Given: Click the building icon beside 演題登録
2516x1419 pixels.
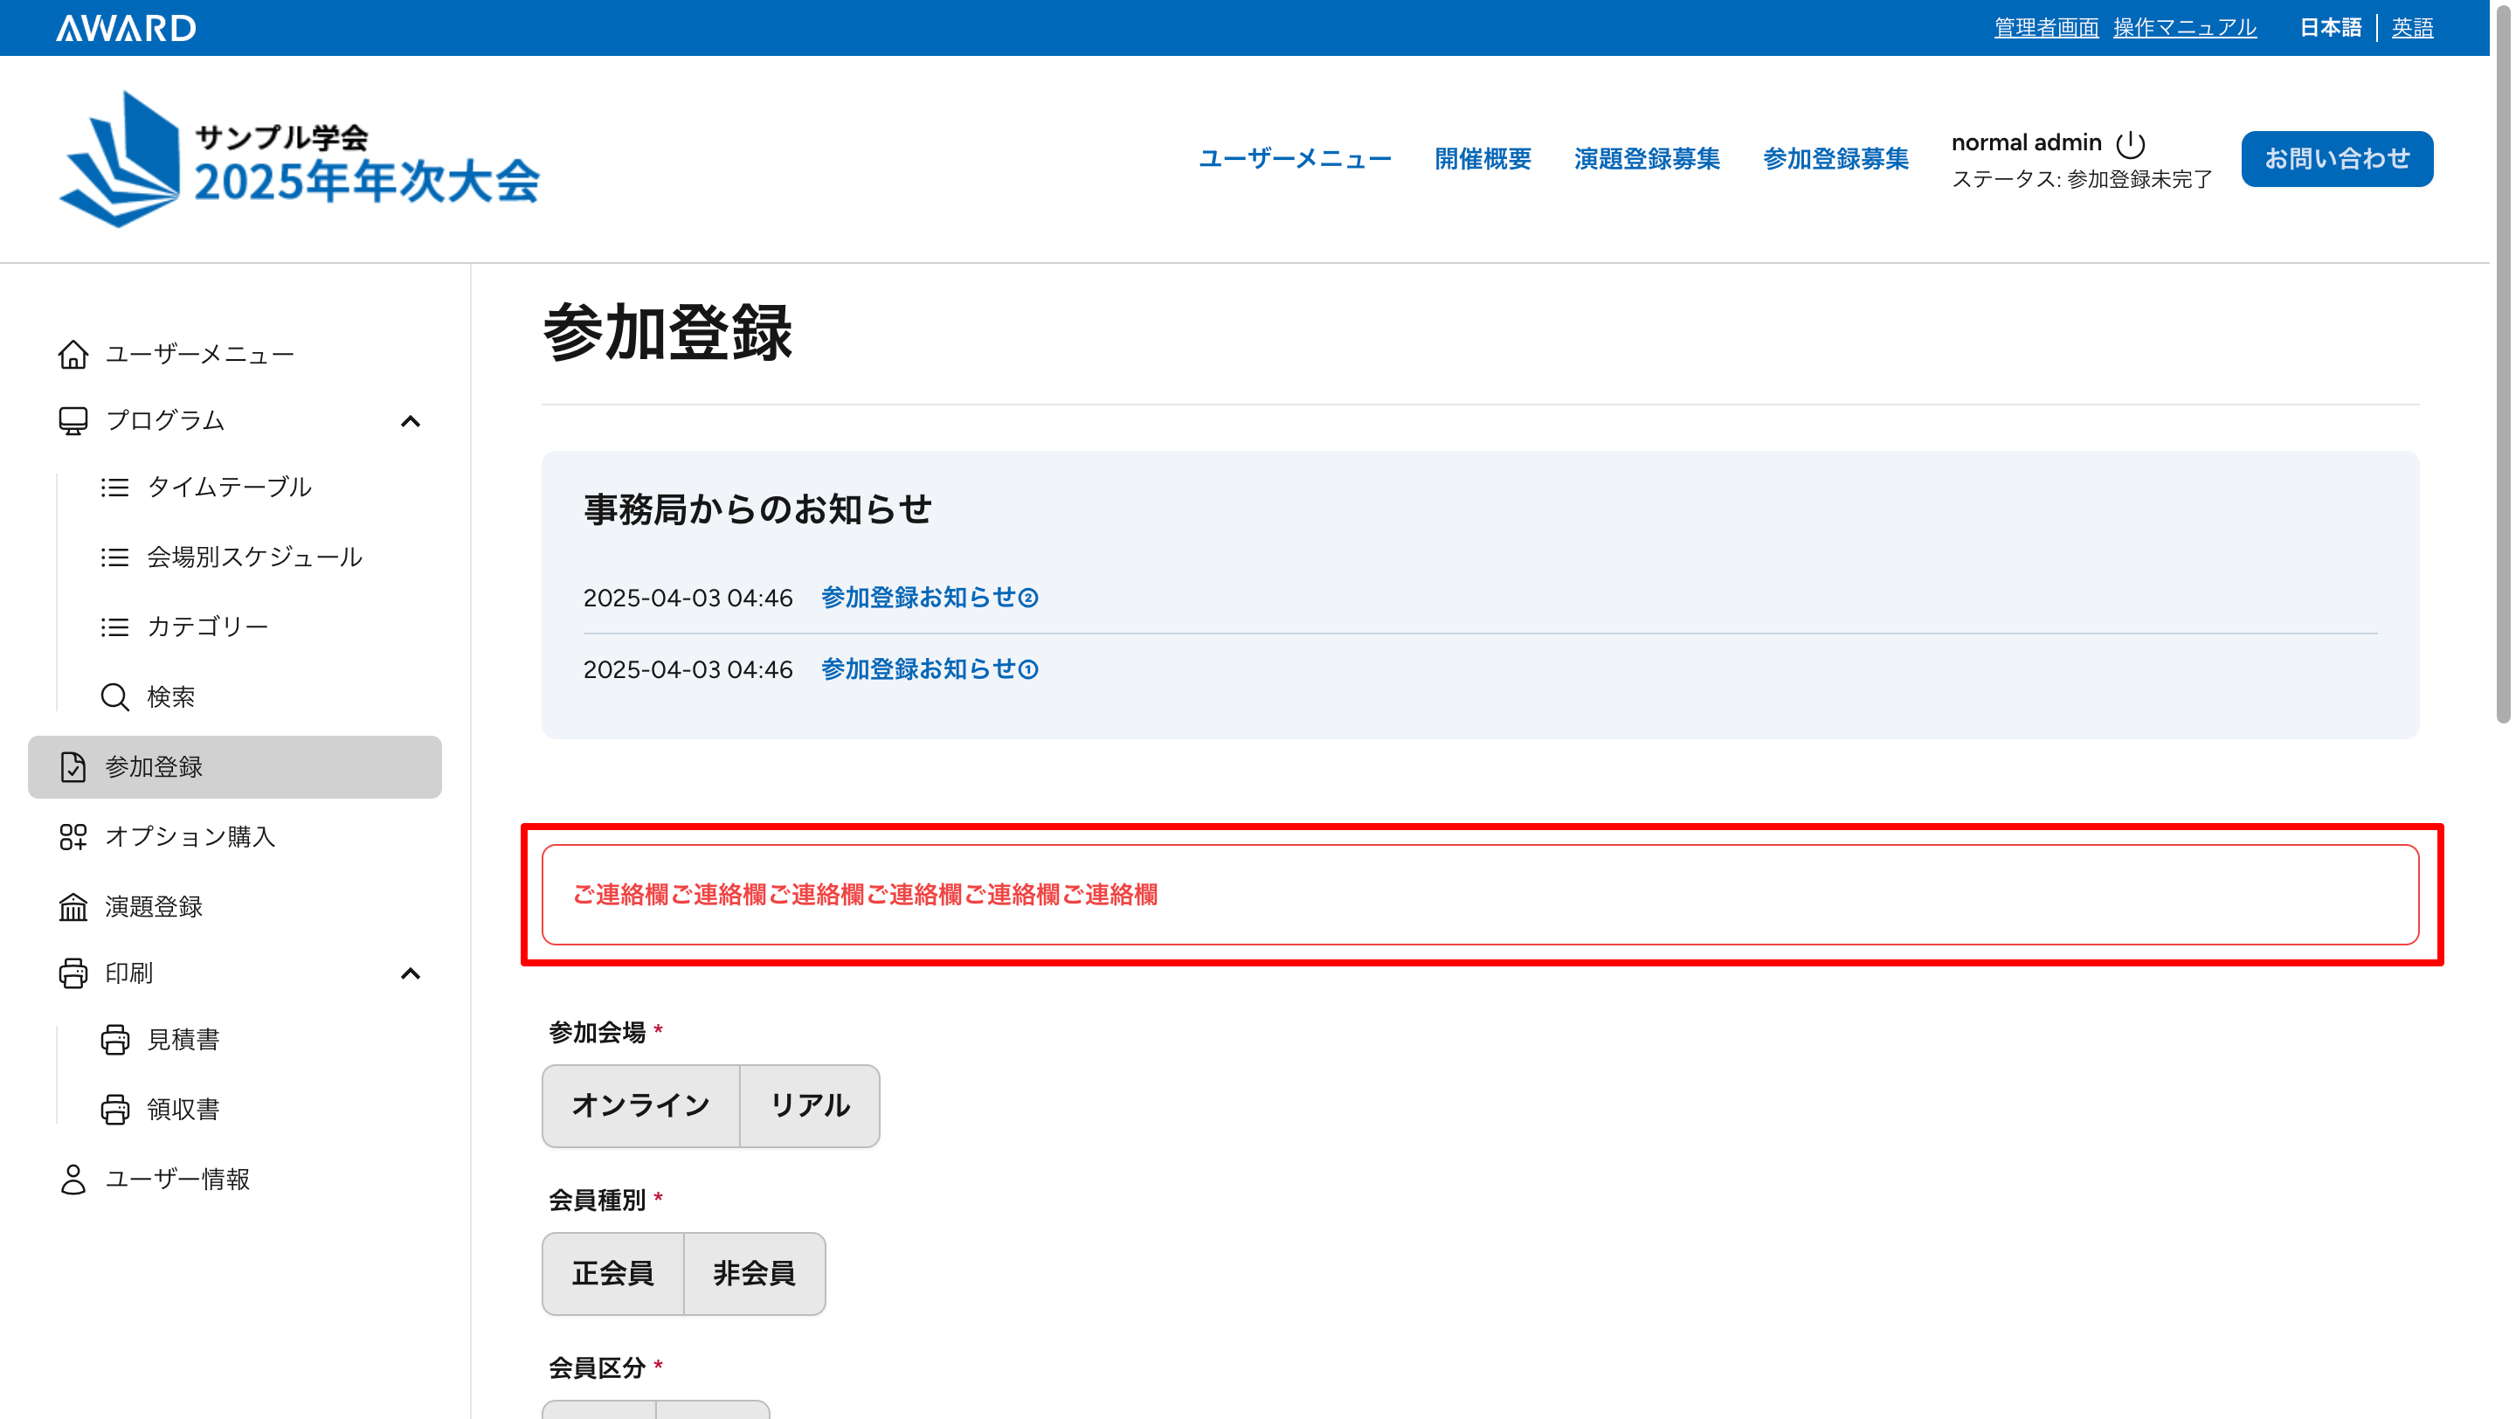Looking at the screenshot, I should click(73, 907).
